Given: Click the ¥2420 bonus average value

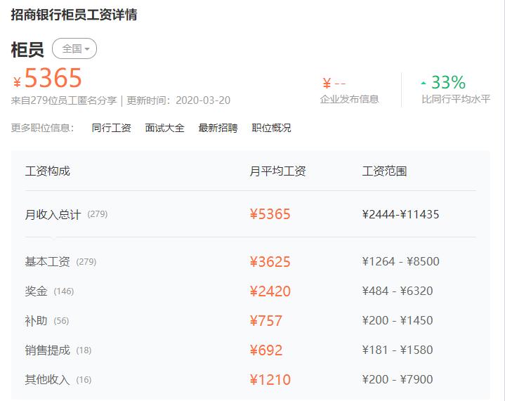Looking at the screenshot, I should [x=270, y=291].
